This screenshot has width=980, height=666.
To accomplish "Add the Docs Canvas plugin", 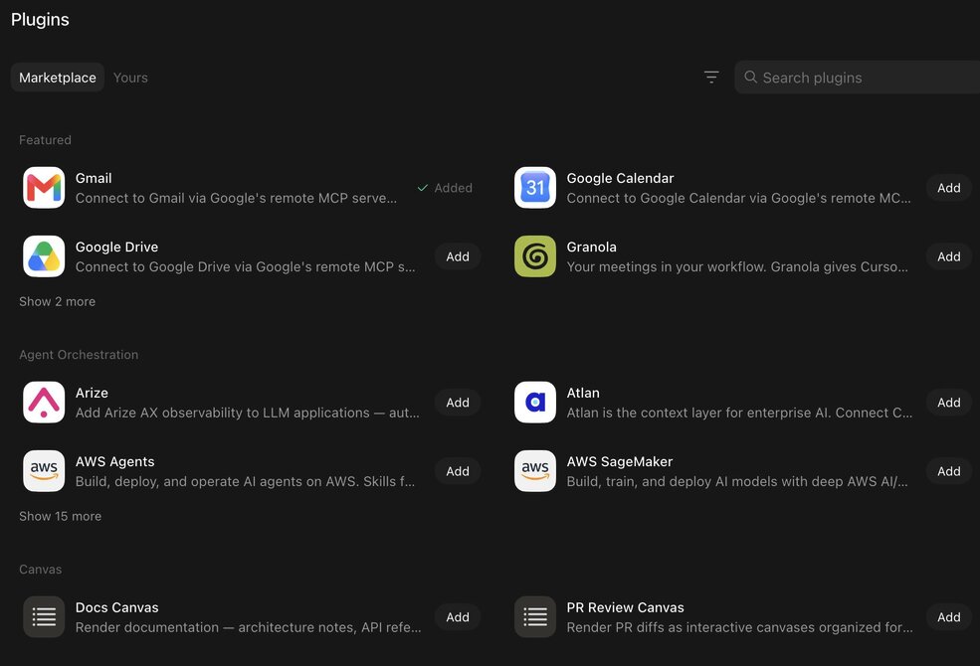I will click(x=458, y=616).
